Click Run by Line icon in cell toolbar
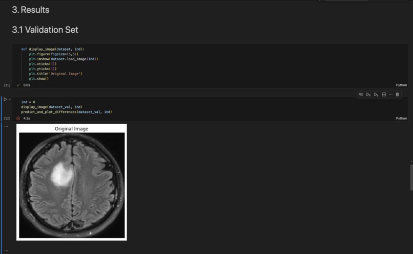Screen dimensions: 413x254 (361, 95)
